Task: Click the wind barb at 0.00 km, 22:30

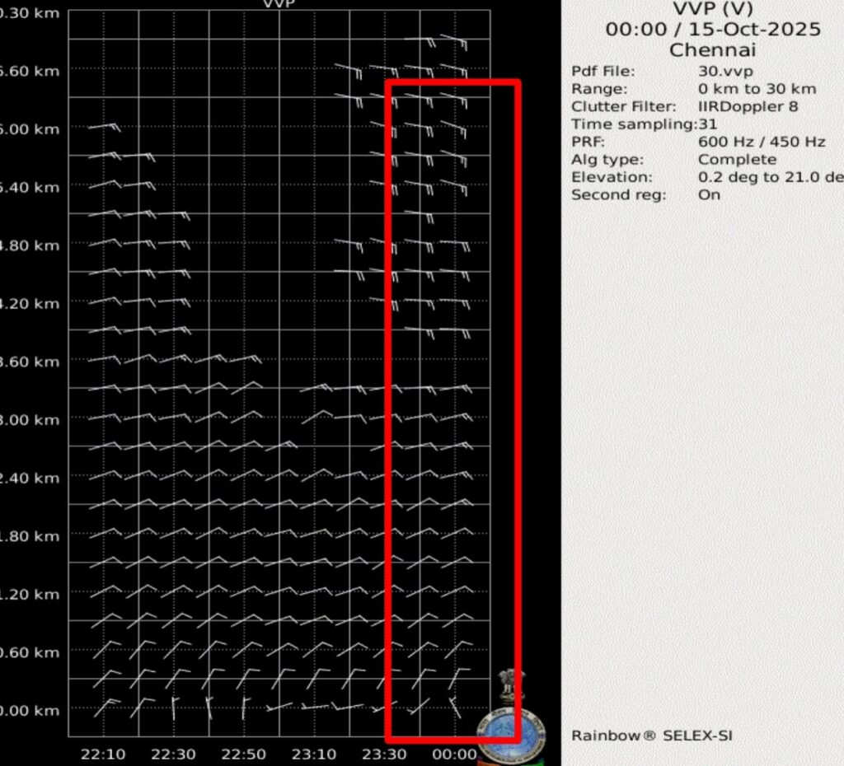Action: point(174,707)
